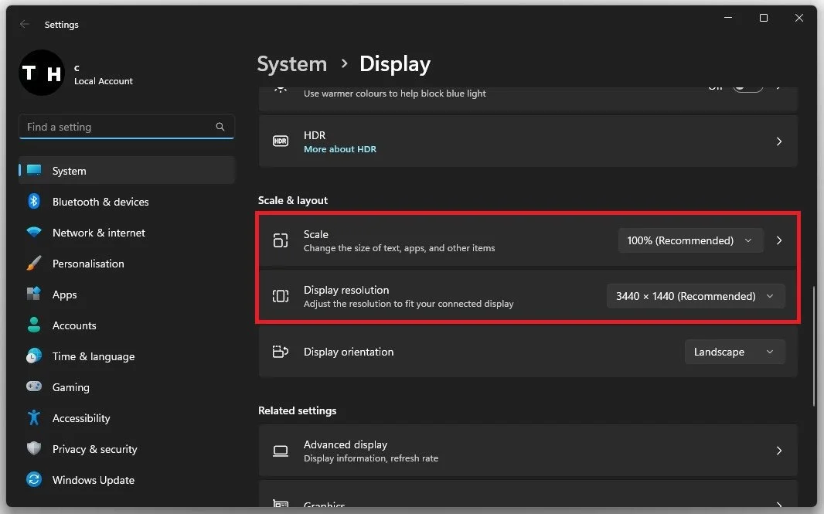
Task: Open Gaming settings label
Action: pyautogui.click(x=71, y=387)
